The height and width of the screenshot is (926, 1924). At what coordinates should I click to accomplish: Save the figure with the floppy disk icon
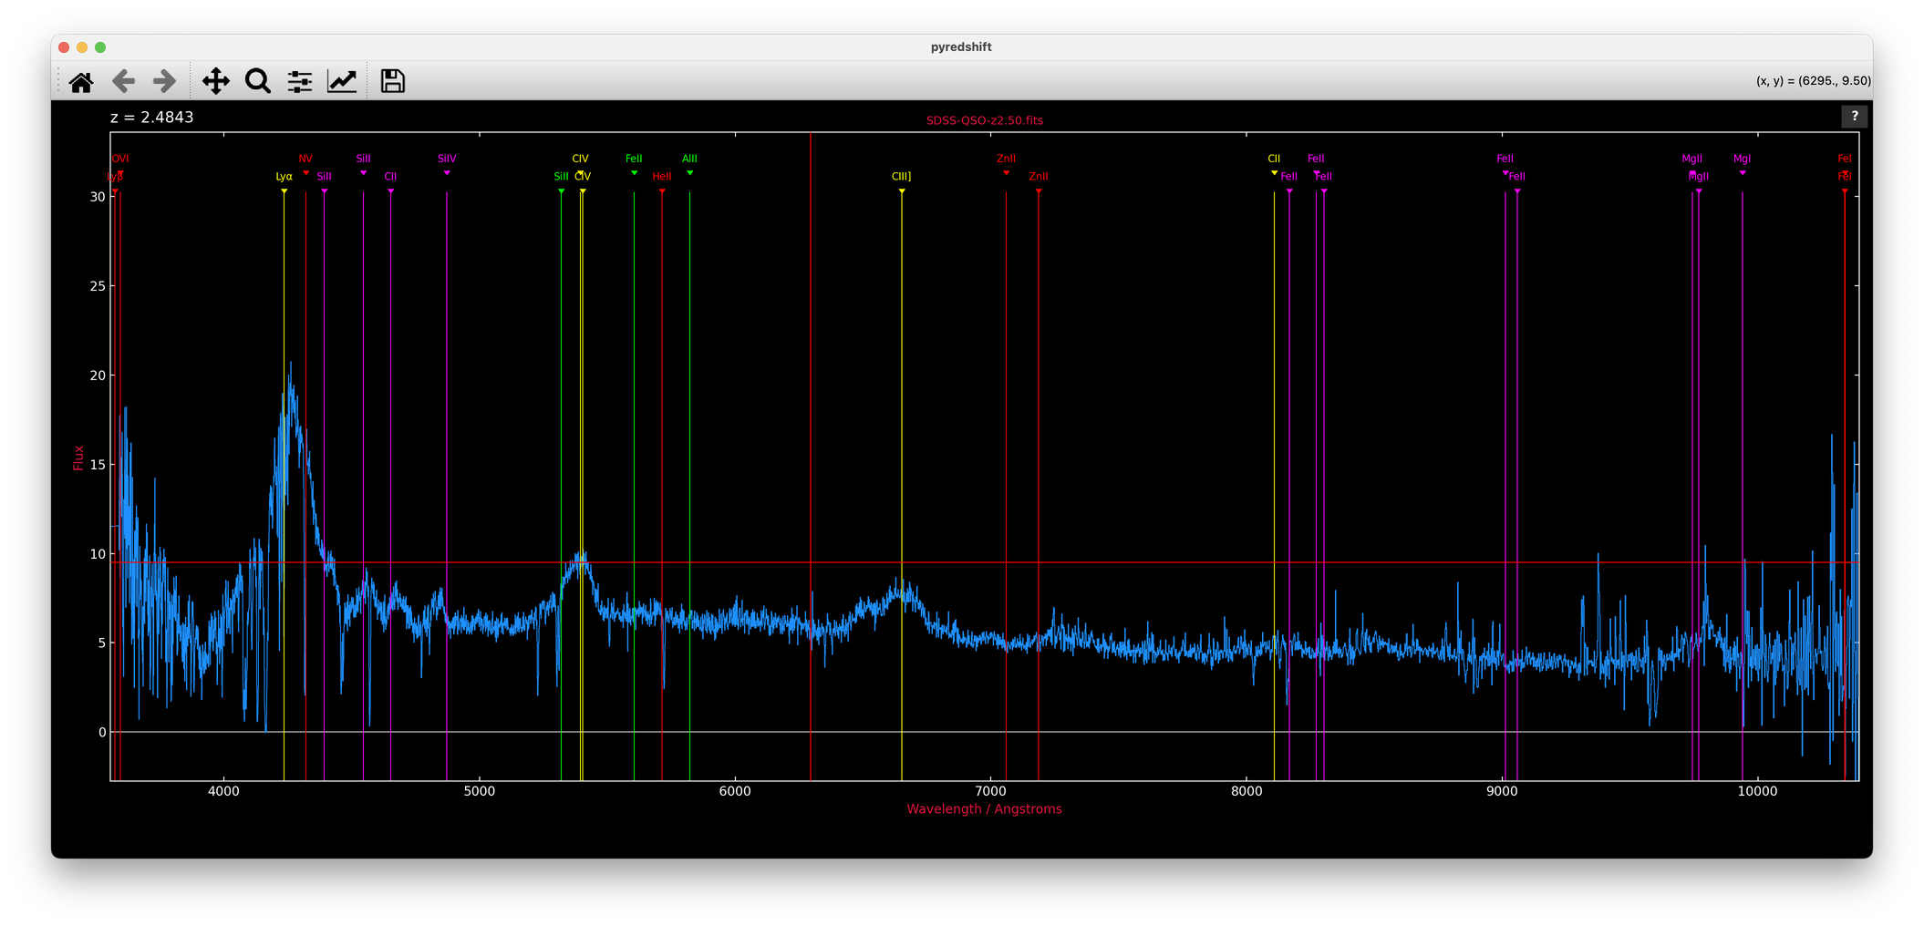tap(393, 82)
